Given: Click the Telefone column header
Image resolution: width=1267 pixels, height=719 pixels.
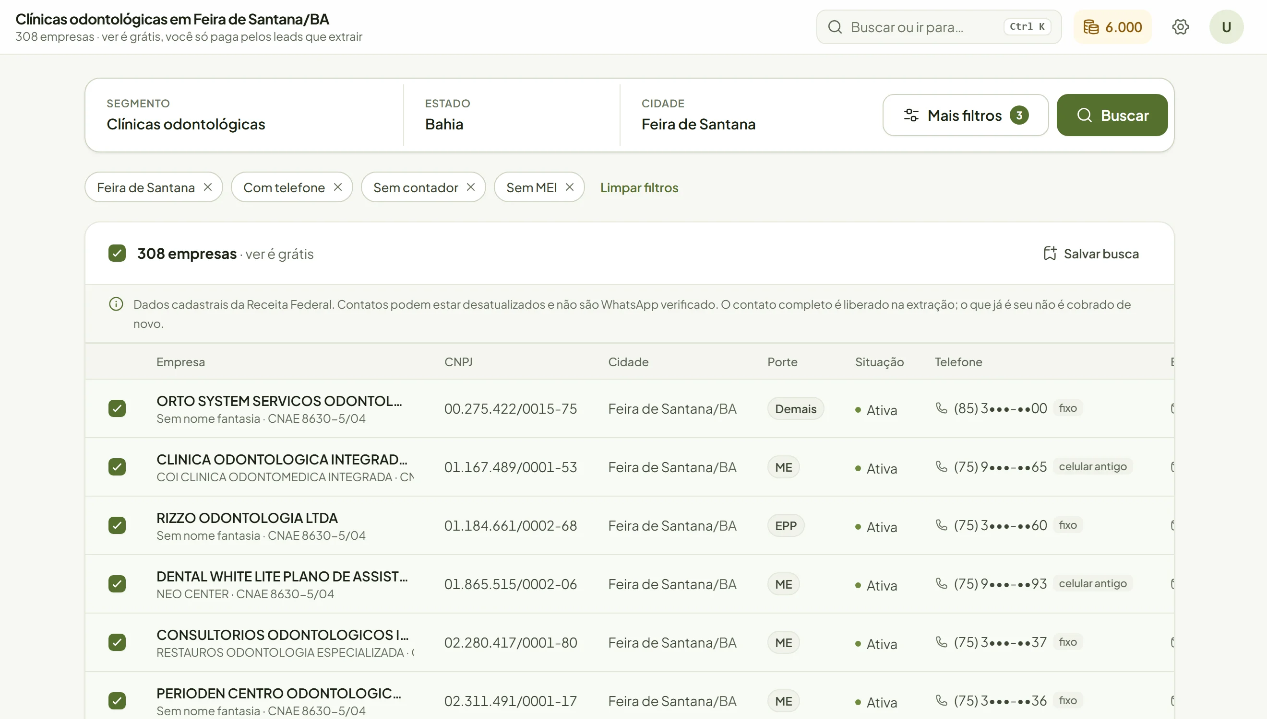Looking at the screenshot, I should click(958, 362).
